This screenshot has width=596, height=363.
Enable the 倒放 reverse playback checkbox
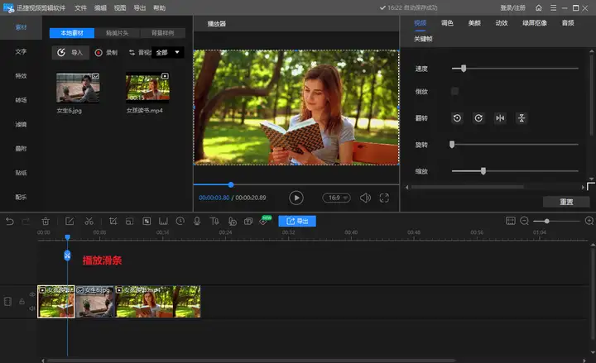(454, 91)
